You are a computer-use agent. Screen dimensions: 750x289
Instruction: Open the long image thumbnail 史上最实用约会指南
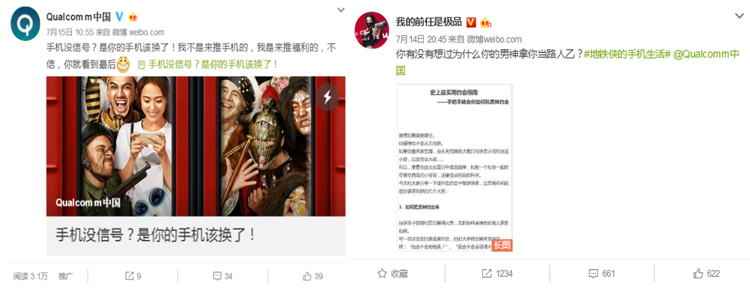(455, 167)
